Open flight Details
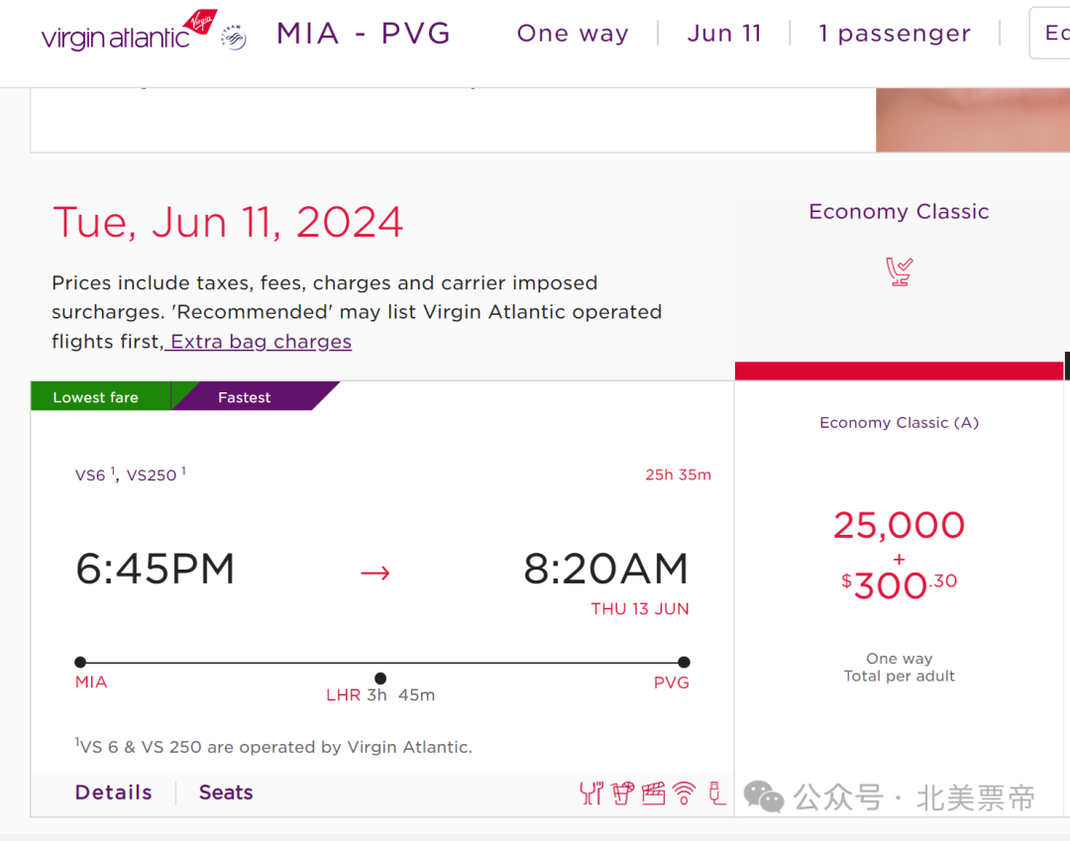Image resolution: width=1070 pixels, height=841 pixels. 113,791
